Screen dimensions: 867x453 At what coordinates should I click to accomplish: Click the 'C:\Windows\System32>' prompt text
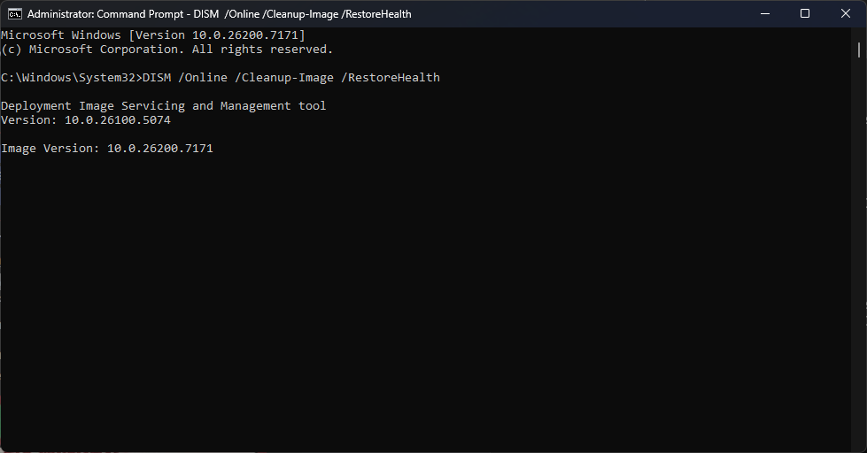click(x=71, y=78)
